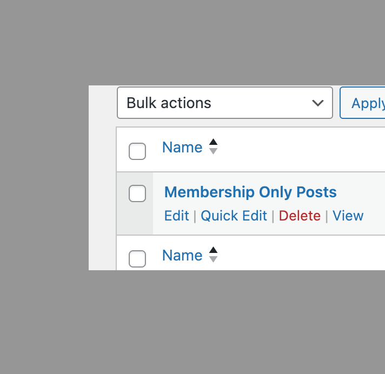Image resolution: width=385 pixels, height=374 pixels.
Task: View the Membership Only Posts category
Action: click(348, 216)
